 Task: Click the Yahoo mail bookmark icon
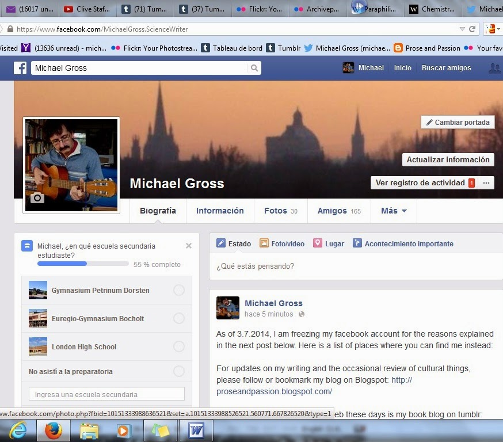[26, 48]
